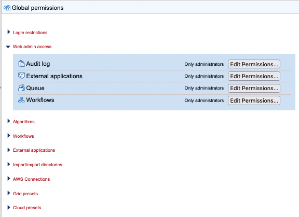Click the Workflows diagram icon
The image size is (299, 217).
point(21,99)
